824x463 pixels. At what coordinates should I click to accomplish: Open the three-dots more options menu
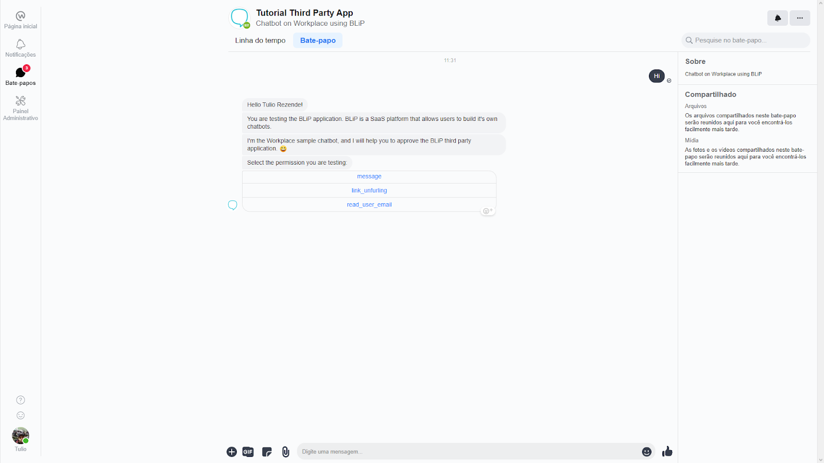[800, 18]
